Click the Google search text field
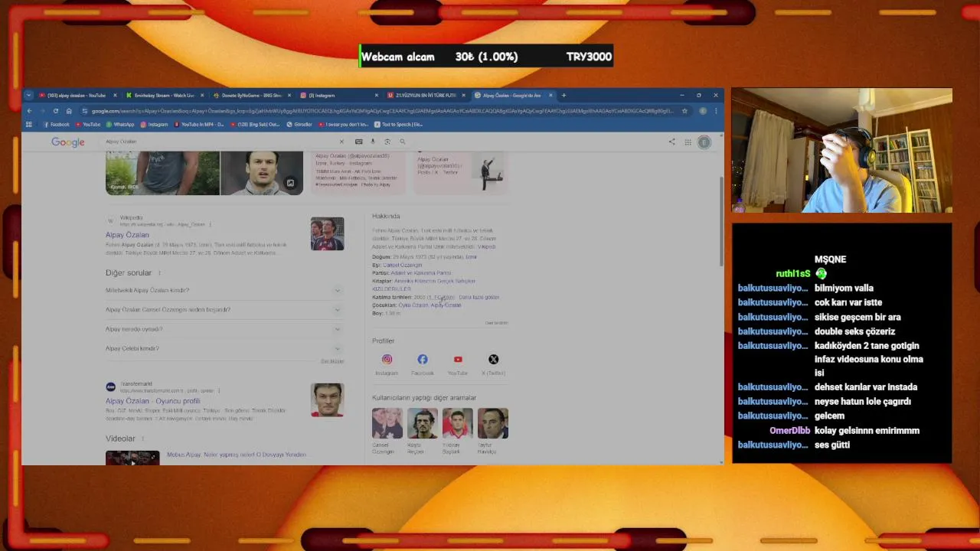 (x=218, y=142)
